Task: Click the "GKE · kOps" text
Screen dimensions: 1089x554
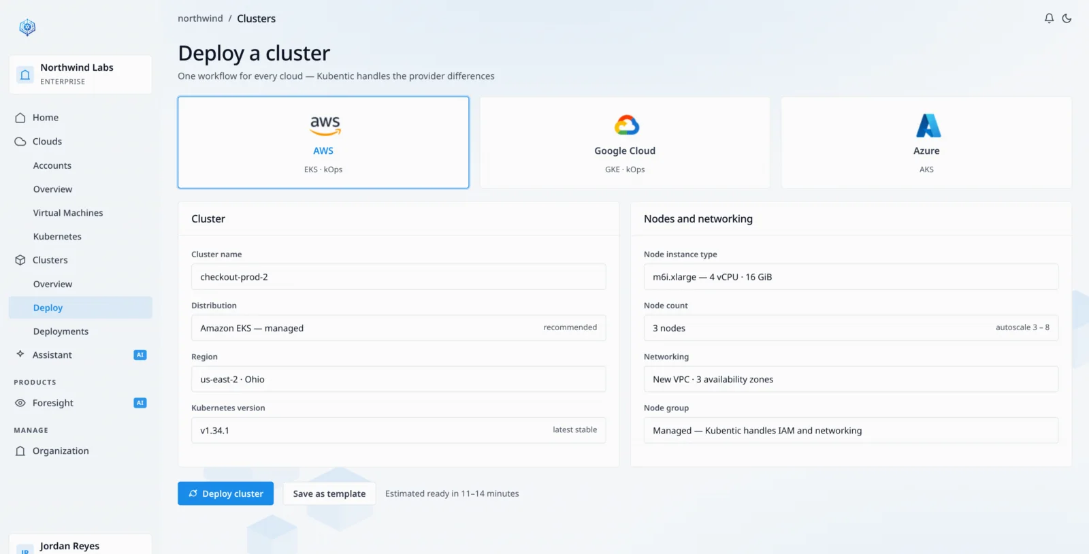Action: (x=625, y=169)
